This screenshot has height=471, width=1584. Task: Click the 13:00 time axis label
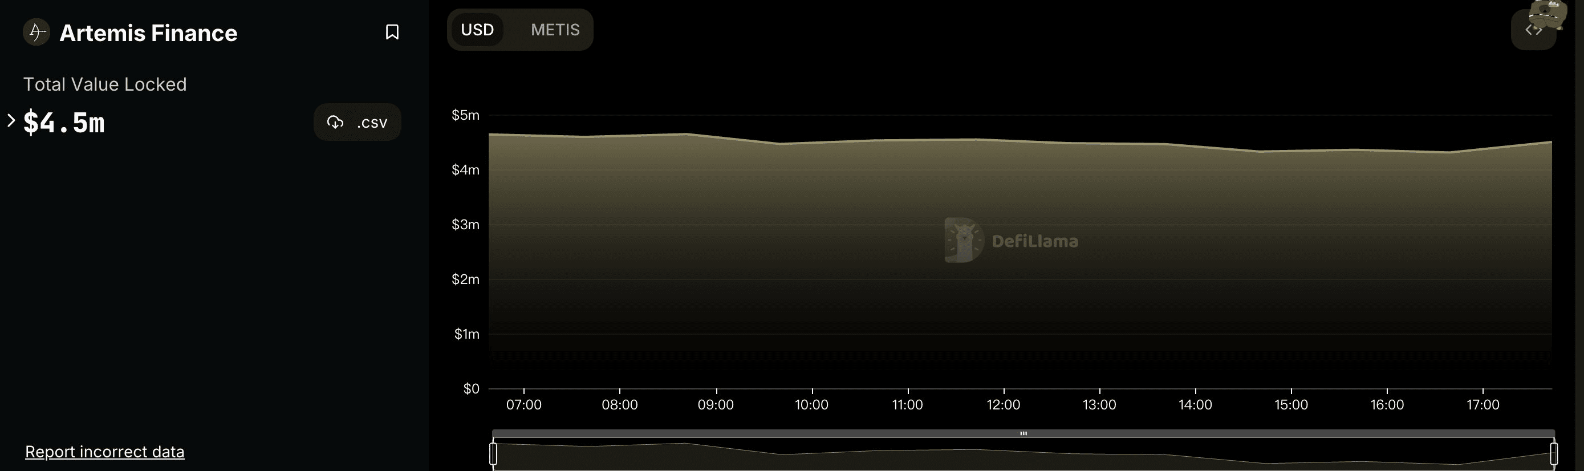[1099, 405]
